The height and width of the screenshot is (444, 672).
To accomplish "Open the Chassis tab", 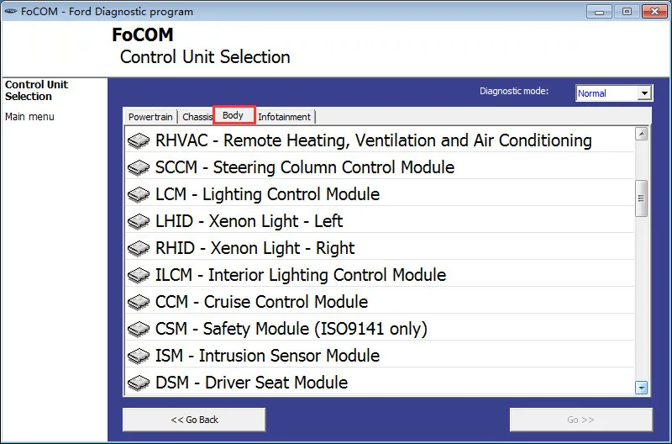I will pyautogui.click(x=197, y=117).
